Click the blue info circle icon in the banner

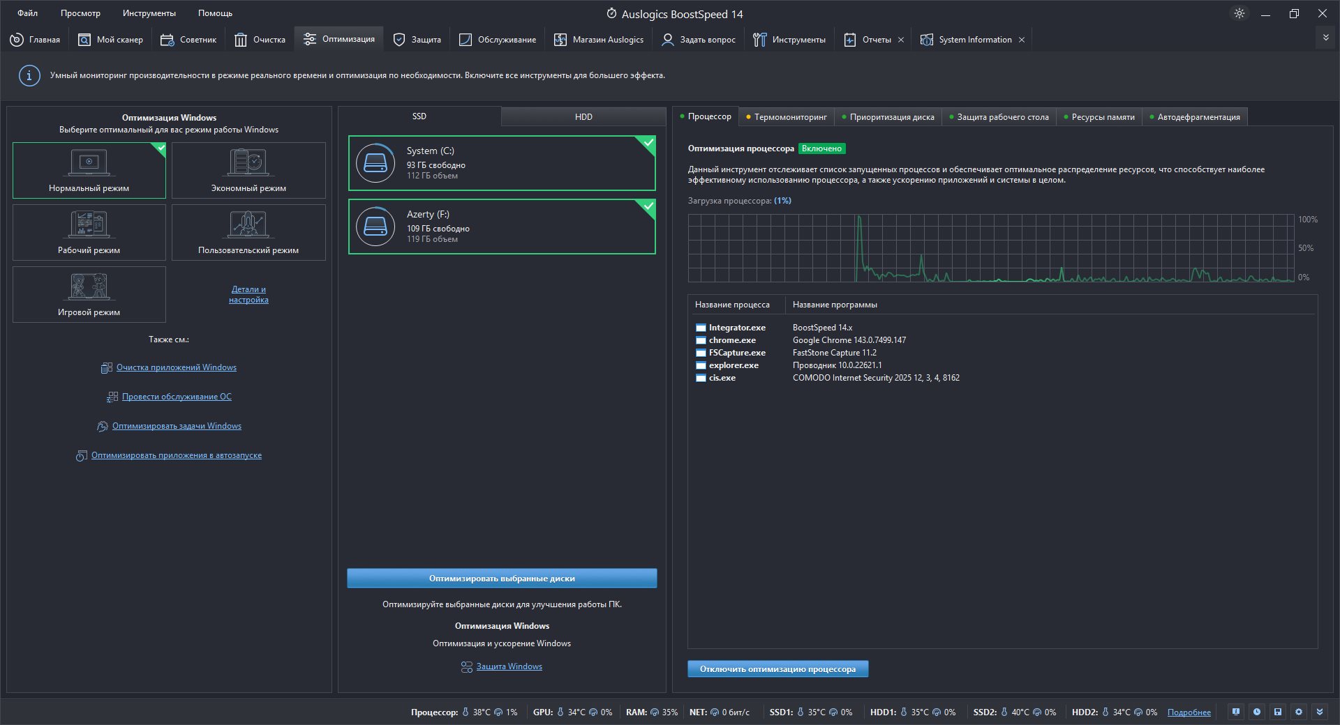[x=29, y=75]
